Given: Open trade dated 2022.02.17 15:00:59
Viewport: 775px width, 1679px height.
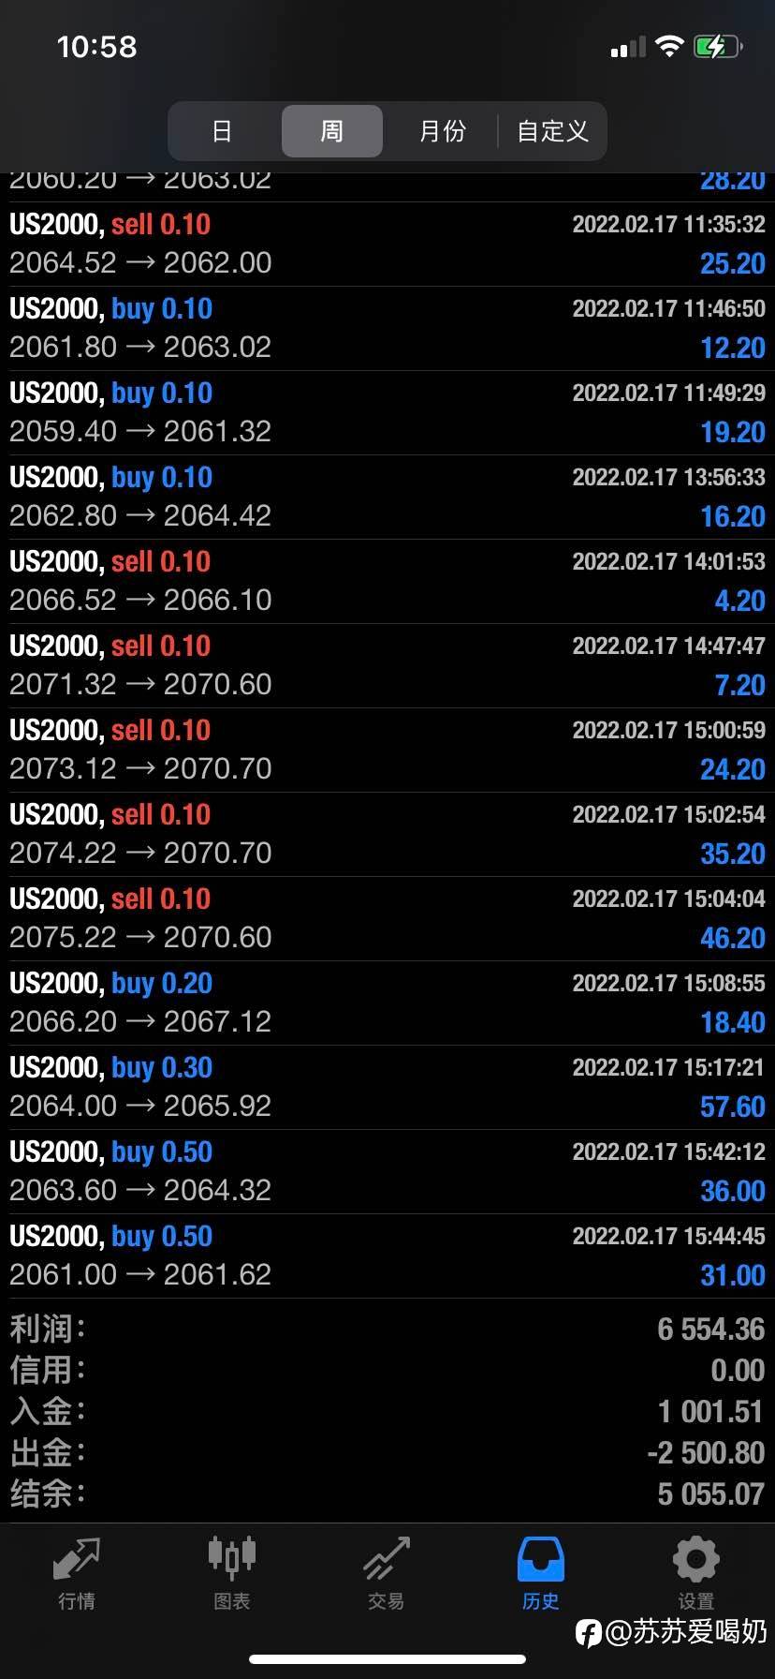Looking at the screenshot, I should click(x=387, y=750).
